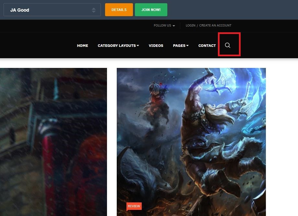298x216 pixels.
Task: Open CREATE AN ACCOUNT link
Action: 215,26
